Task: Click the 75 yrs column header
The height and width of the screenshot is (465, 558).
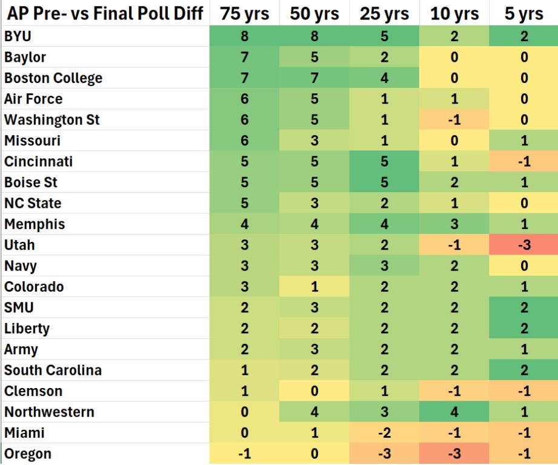Action: (x=245, y=13)
